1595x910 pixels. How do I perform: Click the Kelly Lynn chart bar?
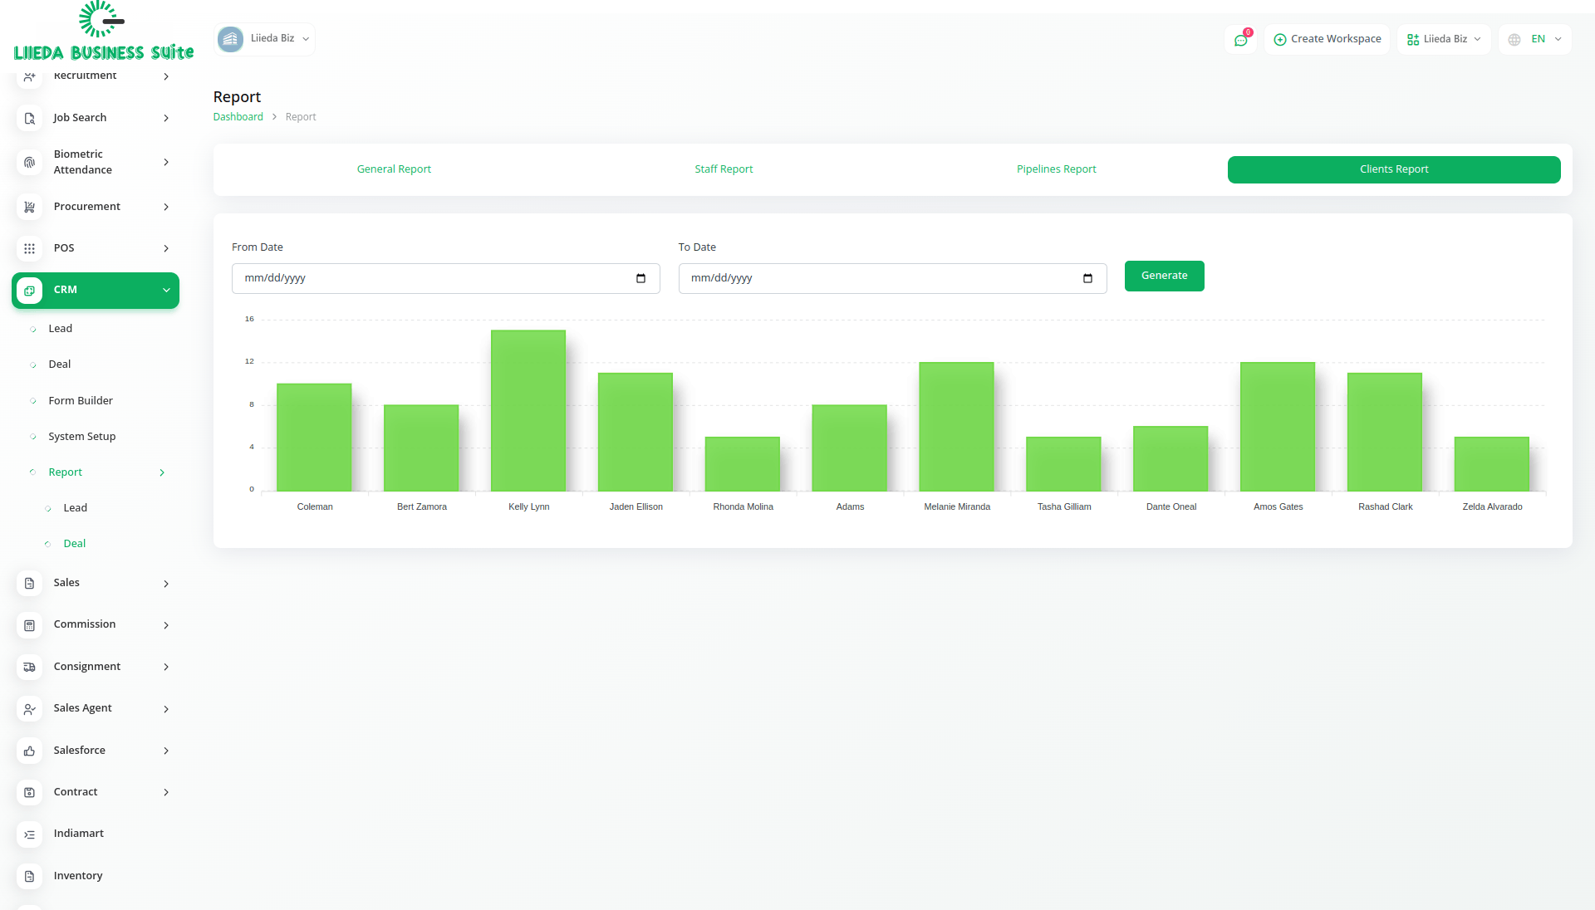(x=528, y=410)
